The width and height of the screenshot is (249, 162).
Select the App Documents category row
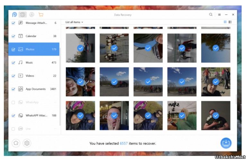click(34, 89)
